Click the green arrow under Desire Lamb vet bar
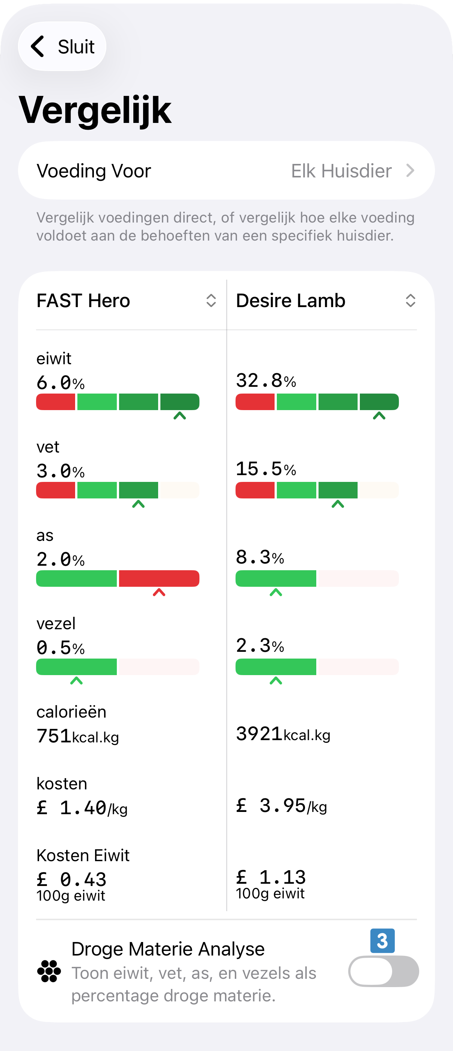 [x=338, y=504]
